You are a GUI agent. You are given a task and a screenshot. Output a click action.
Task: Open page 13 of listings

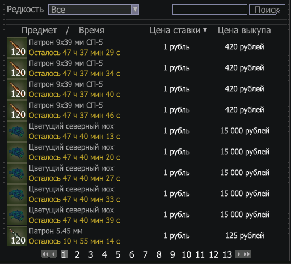227,254
